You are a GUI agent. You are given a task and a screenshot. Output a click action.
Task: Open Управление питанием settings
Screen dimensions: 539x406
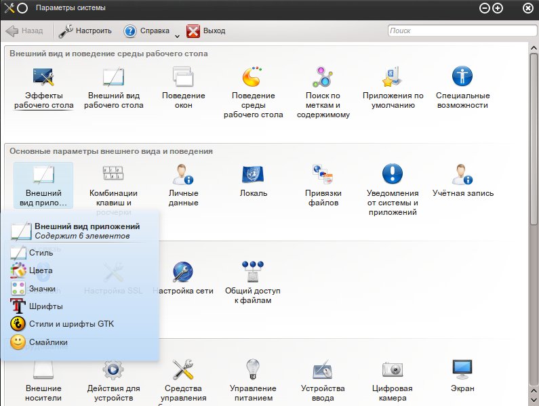point(253,370)
